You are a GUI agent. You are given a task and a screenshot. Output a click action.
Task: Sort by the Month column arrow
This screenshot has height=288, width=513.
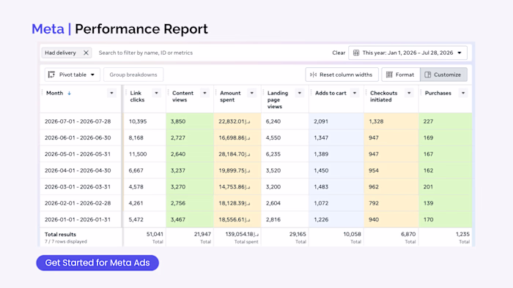69,94
